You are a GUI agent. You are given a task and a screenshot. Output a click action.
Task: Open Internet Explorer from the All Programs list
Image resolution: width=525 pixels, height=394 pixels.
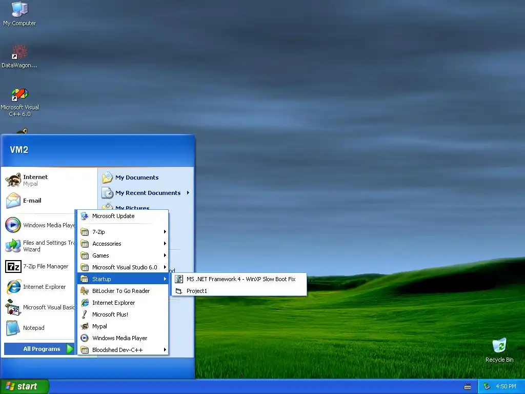[x=123, y=303]
